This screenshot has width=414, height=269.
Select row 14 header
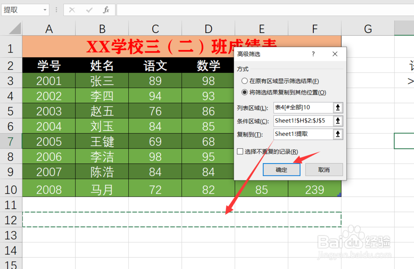click(11, 250)
